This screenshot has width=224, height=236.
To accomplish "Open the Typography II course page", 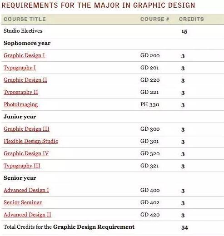I will pos(21,92).
